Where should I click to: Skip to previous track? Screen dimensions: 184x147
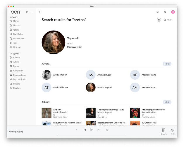click(85, 130)
